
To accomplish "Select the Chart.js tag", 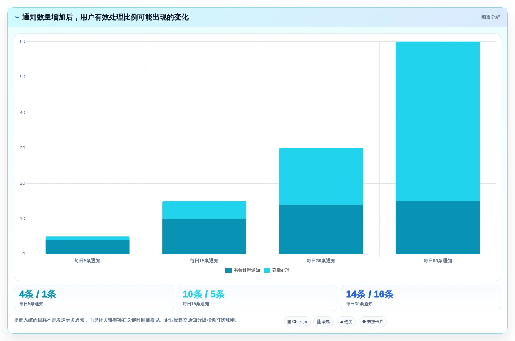I will click(297, 322).
